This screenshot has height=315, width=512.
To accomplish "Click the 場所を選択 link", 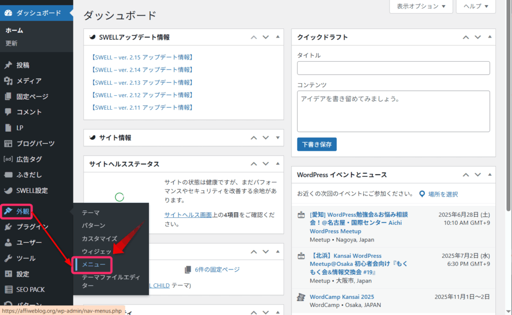I will [x=443, y=194].
